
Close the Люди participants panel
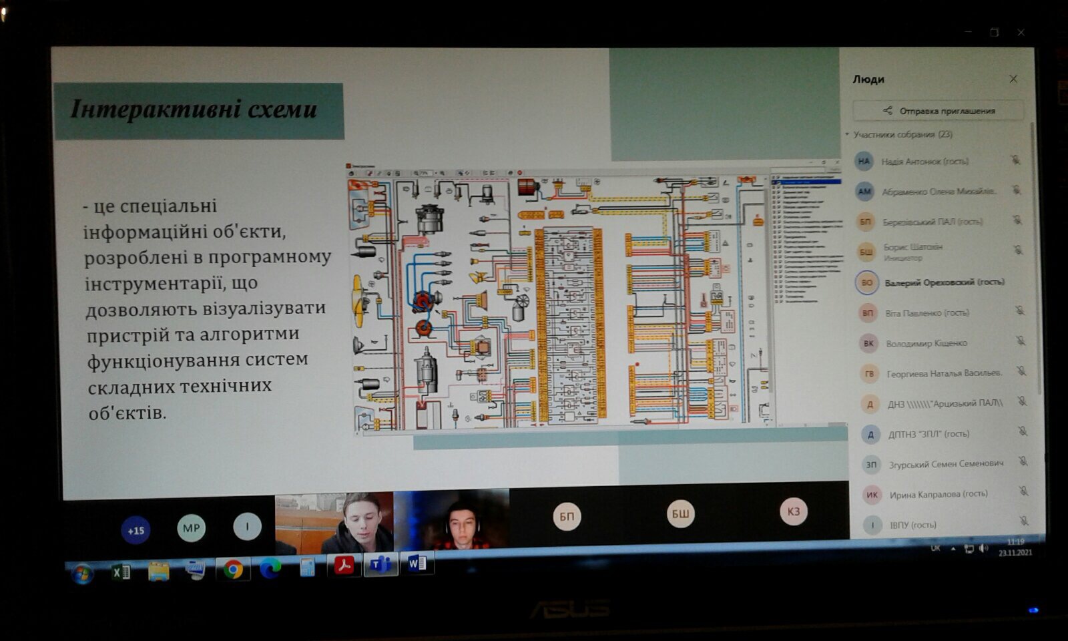coord(1013,79)
